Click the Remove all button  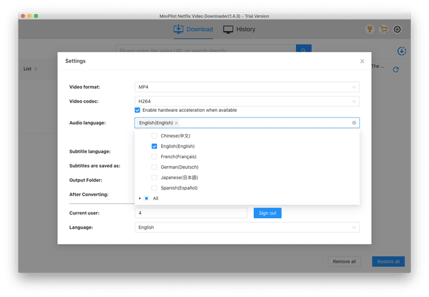coord(344,262)
